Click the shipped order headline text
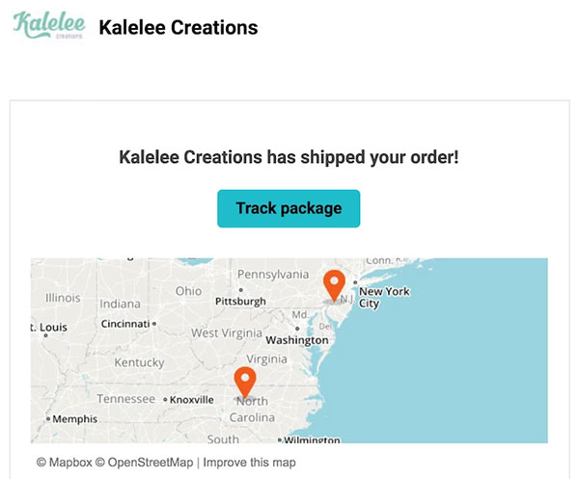The height and width of the screenshot is (479, 579). (x=289, y=156)
